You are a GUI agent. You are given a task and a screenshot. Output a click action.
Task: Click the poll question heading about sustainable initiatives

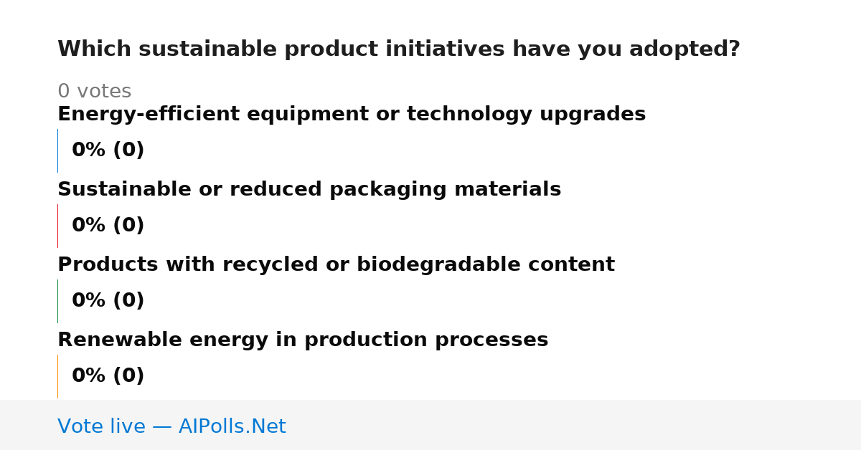click(x=398, y=49)
